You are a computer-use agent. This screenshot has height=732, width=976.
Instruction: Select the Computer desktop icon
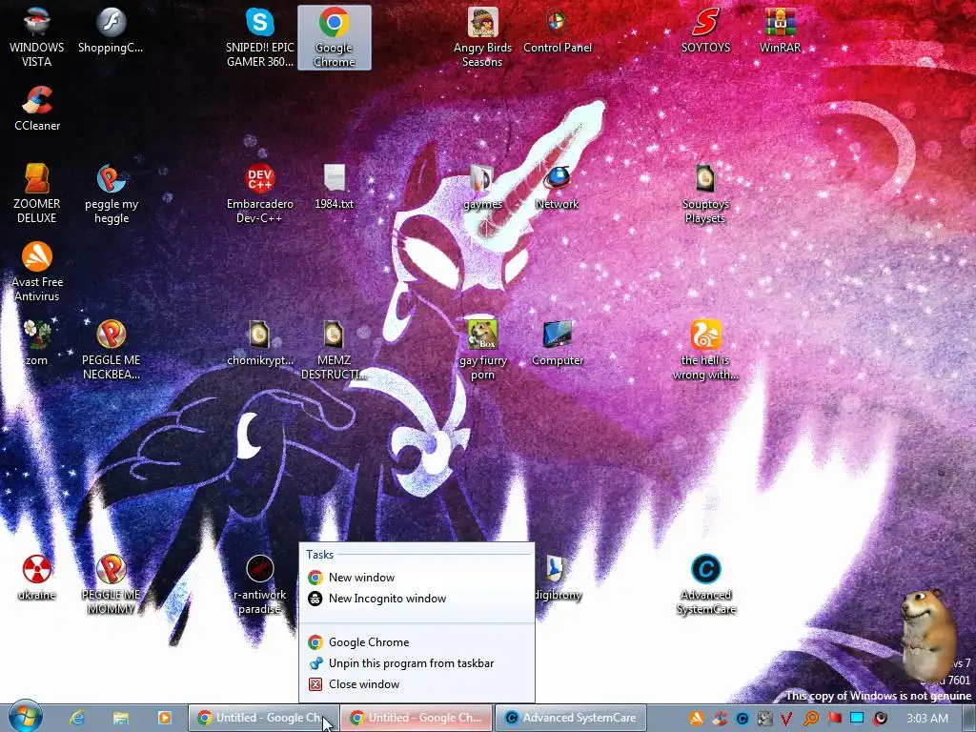pyautogui.click(x=557, y=343)
